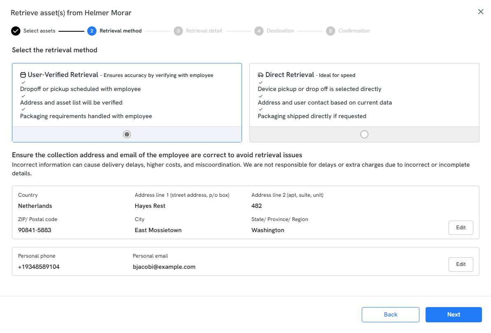This screenshot has height=333, width=491.
Task: Click the step 3 Retrieval detail circle
Action: coord(178,31)
